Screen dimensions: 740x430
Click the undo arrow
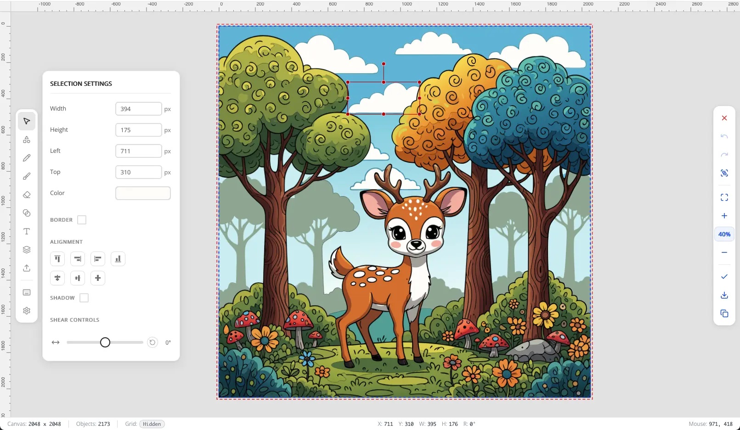coord(724,136)
